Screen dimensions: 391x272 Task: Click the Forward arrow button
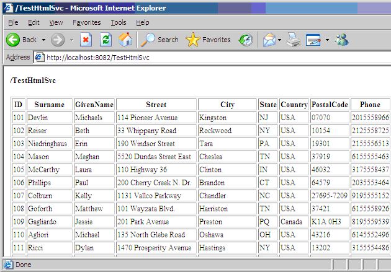pos(58,40)
